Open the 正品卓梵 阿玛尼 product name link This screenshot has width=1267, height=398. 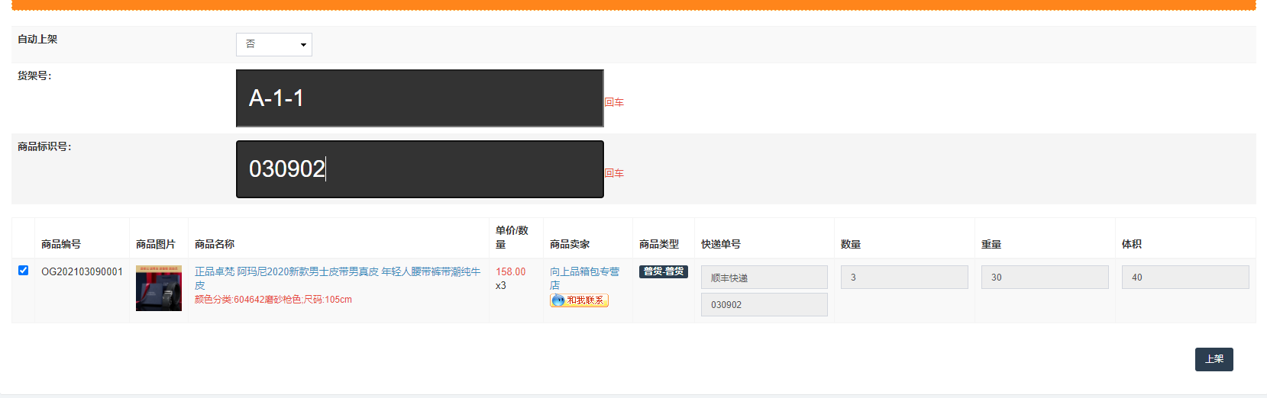pyautogui.click(x=338, y=278)
